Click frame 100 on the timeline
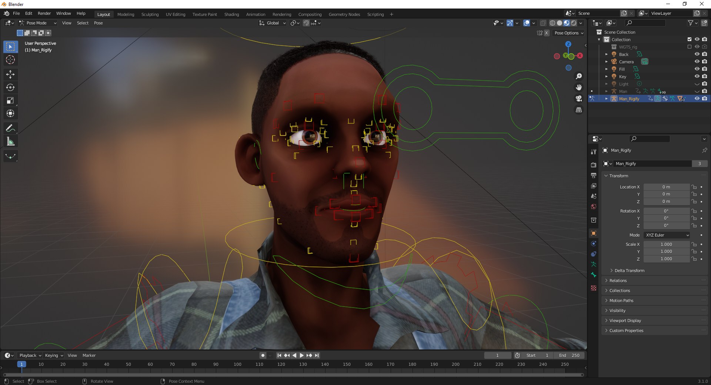 click(x=237, y=364)
